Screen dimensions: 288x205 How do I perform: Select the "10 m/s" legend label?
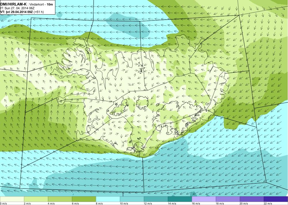pyautogui.click(x=124, y=204)
